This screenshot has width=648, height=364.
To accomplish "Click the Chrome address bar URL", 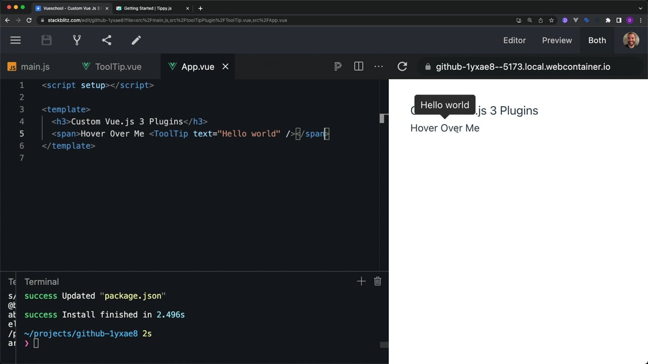I will [167, 20].
